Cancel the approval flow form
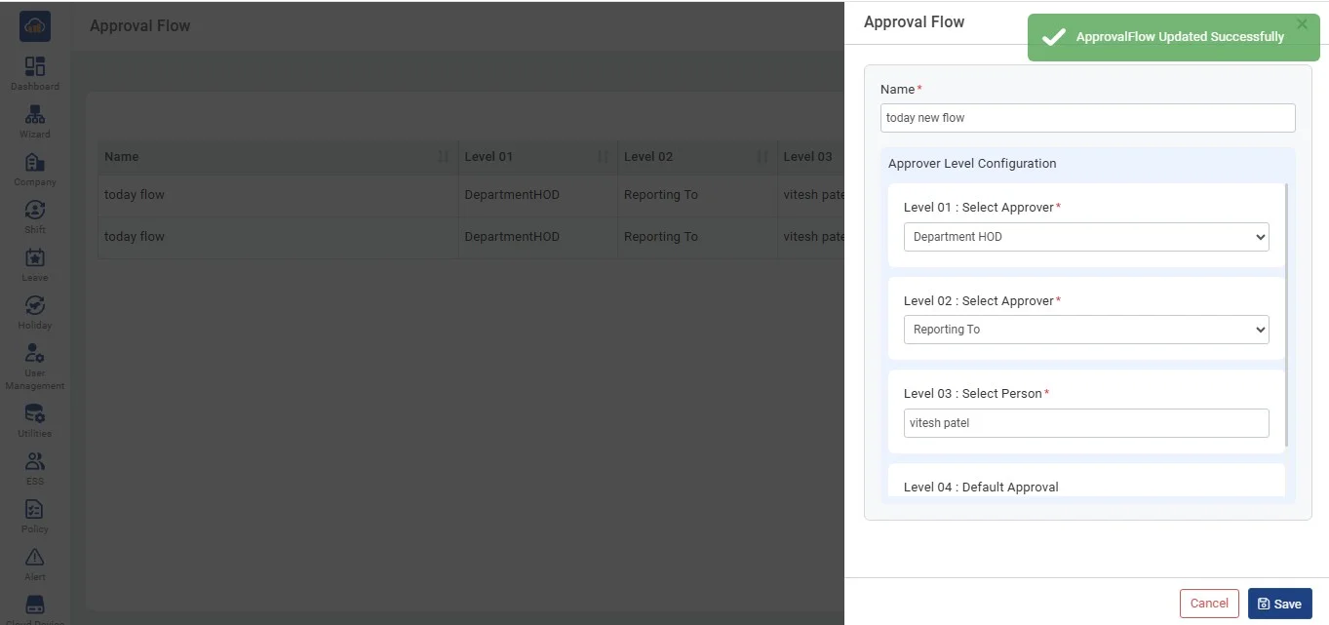 pyautogui.click(x=1208, y=604)
